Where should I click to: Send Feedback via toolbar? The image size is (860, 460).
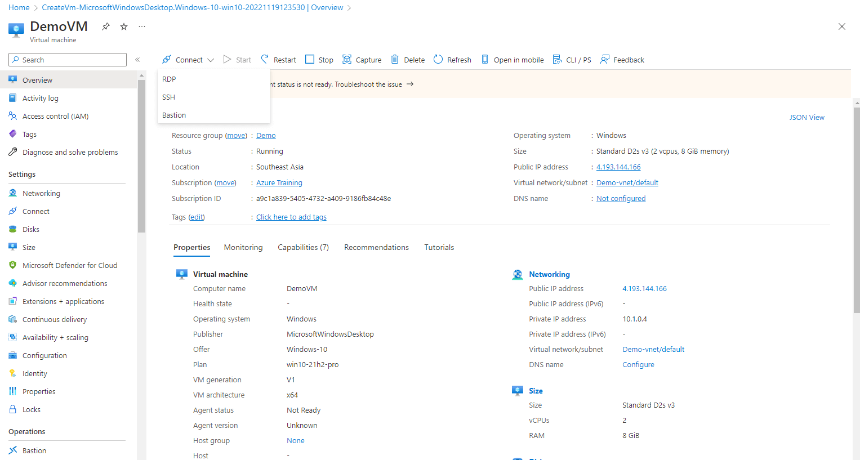click(x=622, y=60)
